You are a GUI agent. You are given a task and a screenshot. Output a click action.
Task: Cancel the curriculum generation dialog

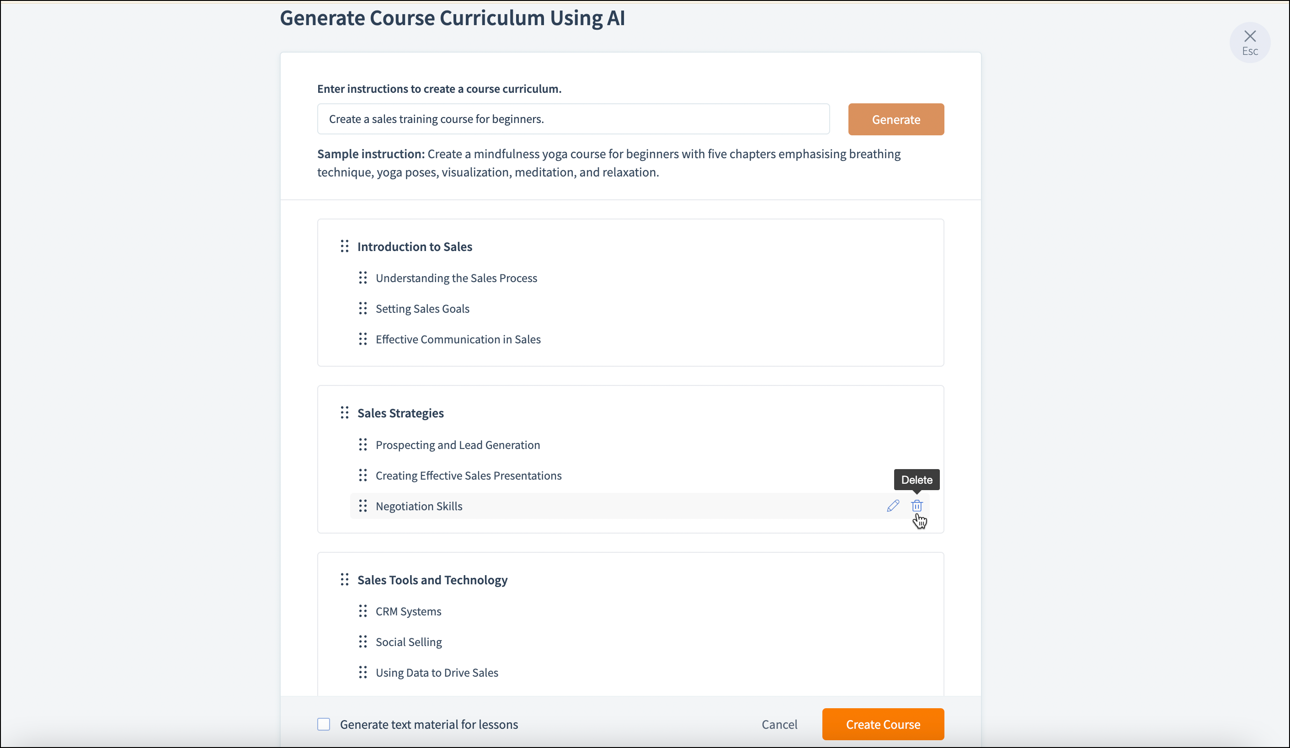tap(778, 724)
